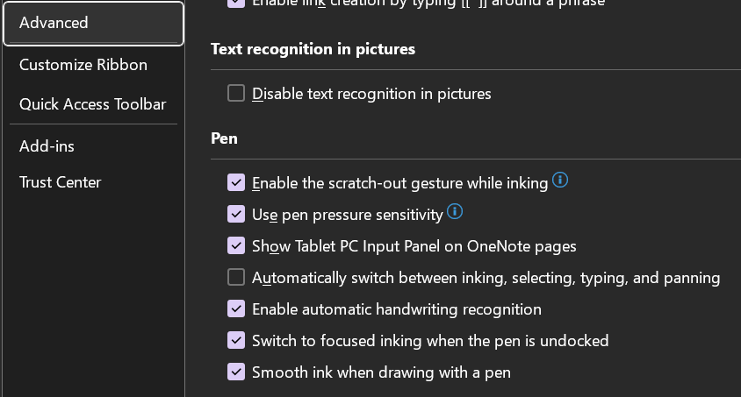Select the Advanced options category
Screen dimensions: 741x397
coord(93,23)
